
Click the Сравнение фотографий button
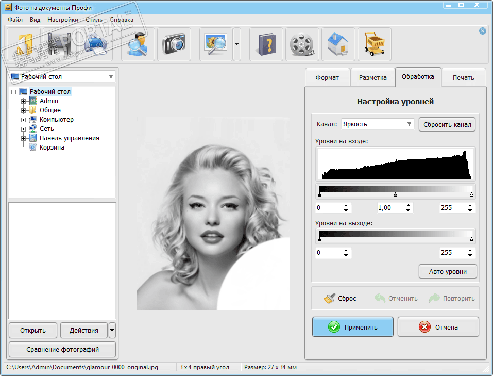click(62, 350)
